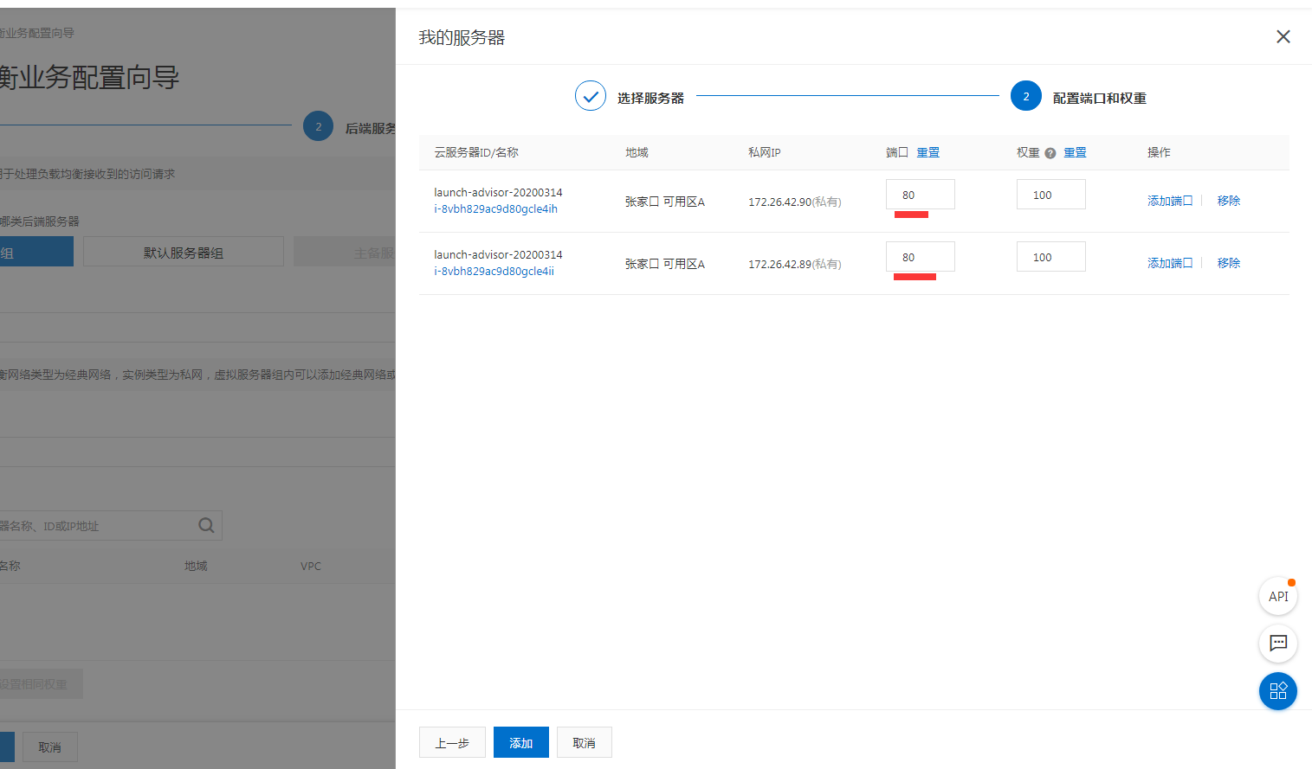Click the 我的服务器 panel title
This screenshot has width=1312, height=769.
[x=462, y=37]
